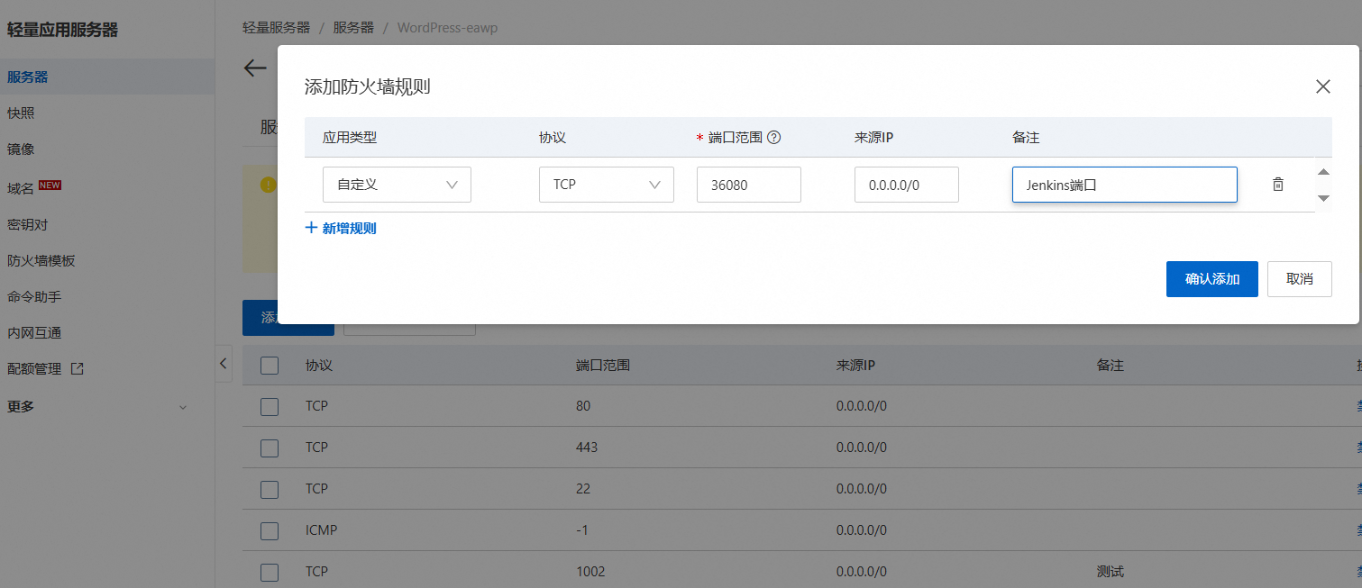Open external link icon next to 配额管理
The width and height of the screenshot is (1362, 588).
(78, 368)
